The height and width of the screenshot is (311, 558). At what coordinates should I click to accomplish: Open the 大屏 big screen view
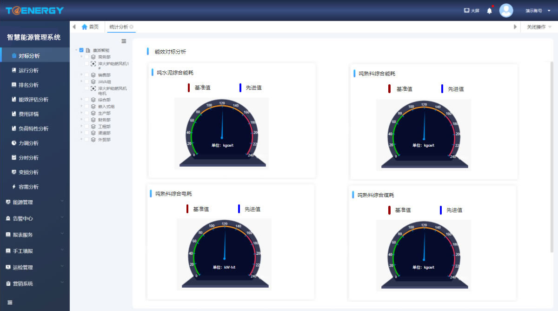point(472,11)
